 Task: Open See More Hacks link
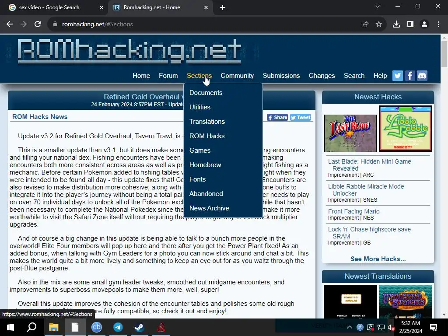[x=378, y=259]
